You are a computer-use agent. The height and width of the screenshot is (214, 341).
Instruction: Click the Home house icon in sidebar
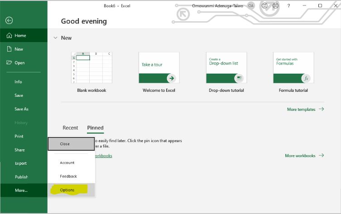[x=9, y=35]
